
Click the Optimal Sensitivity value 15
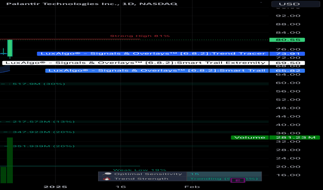tap(194, 174)
